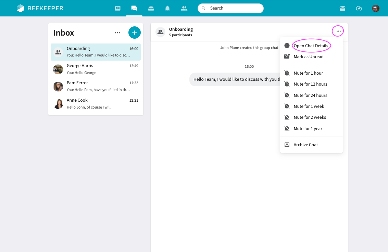Click the toolbox icon in top navigation
The width and height of the screenshot is (388, 252).
pos(151,9)
